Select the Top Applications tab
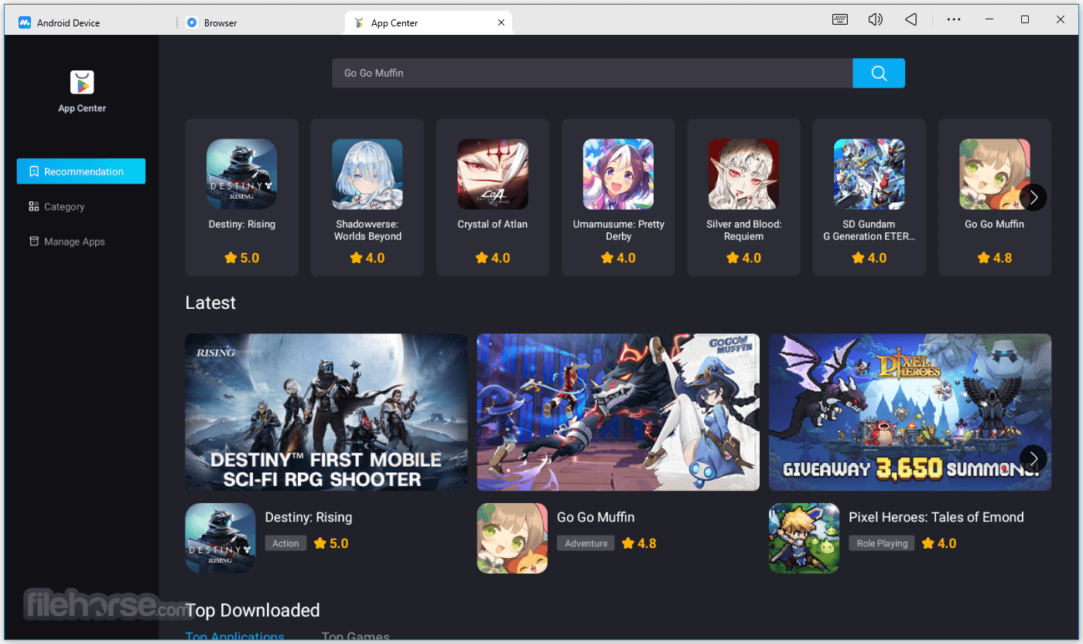Image resolution: width=1083 pixels, height=644 pixels. click(x=234, y=637)
